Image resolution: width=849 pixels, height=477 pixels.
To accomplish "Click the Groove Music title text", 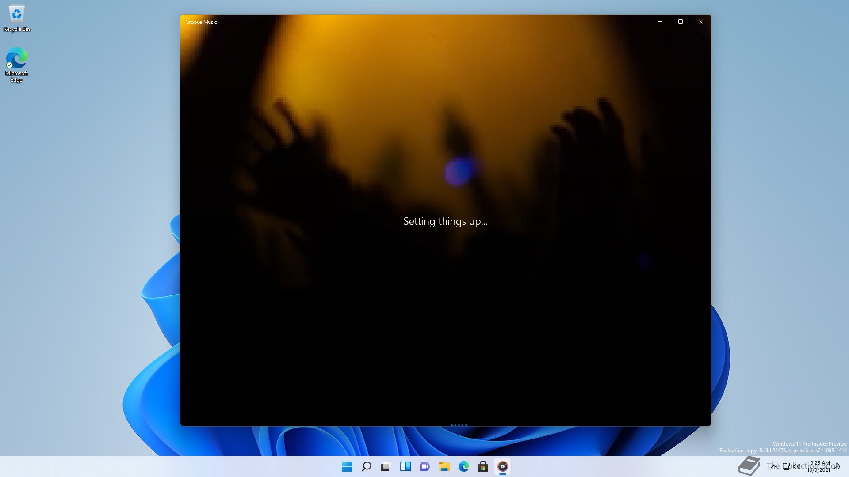I will tap(201, 22).
